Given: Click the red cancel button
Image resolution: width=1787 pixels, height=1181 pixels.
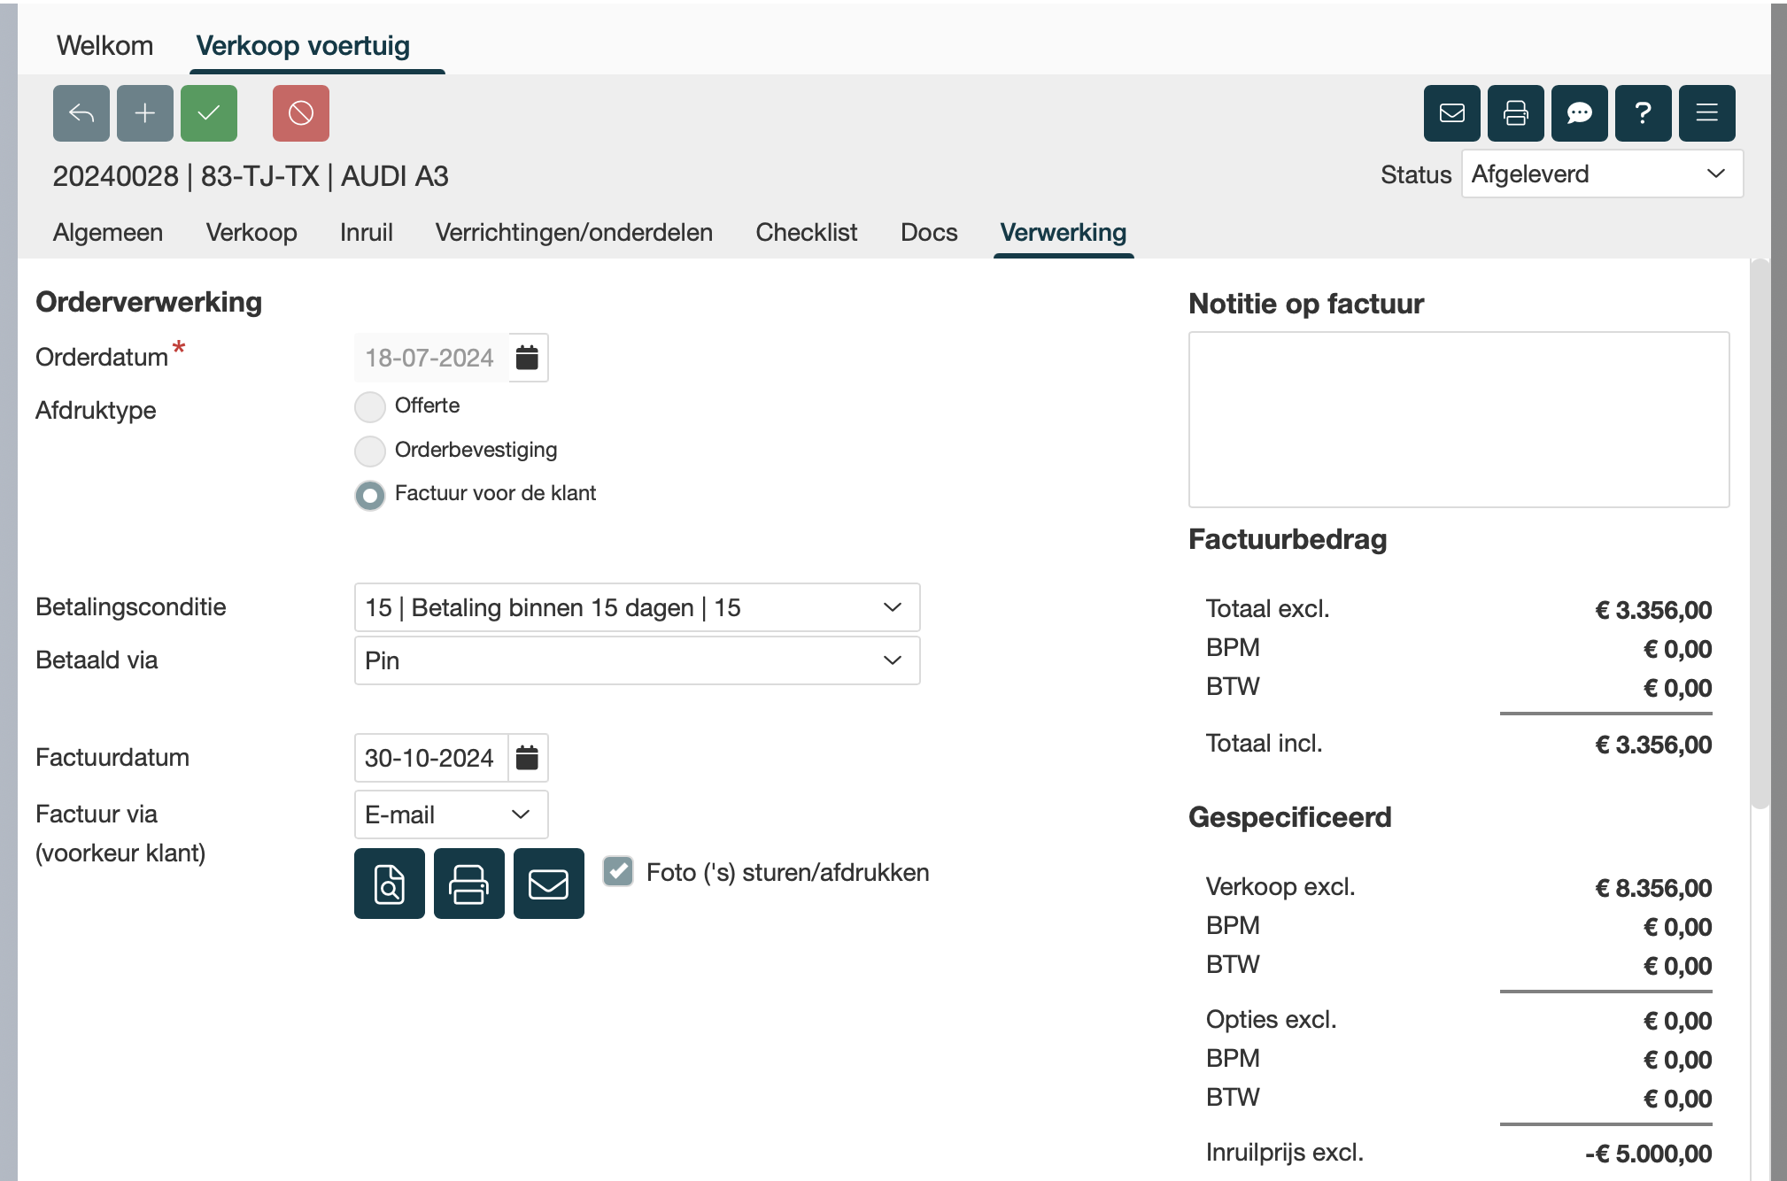Looking at the screenshot, I should 301,113.
